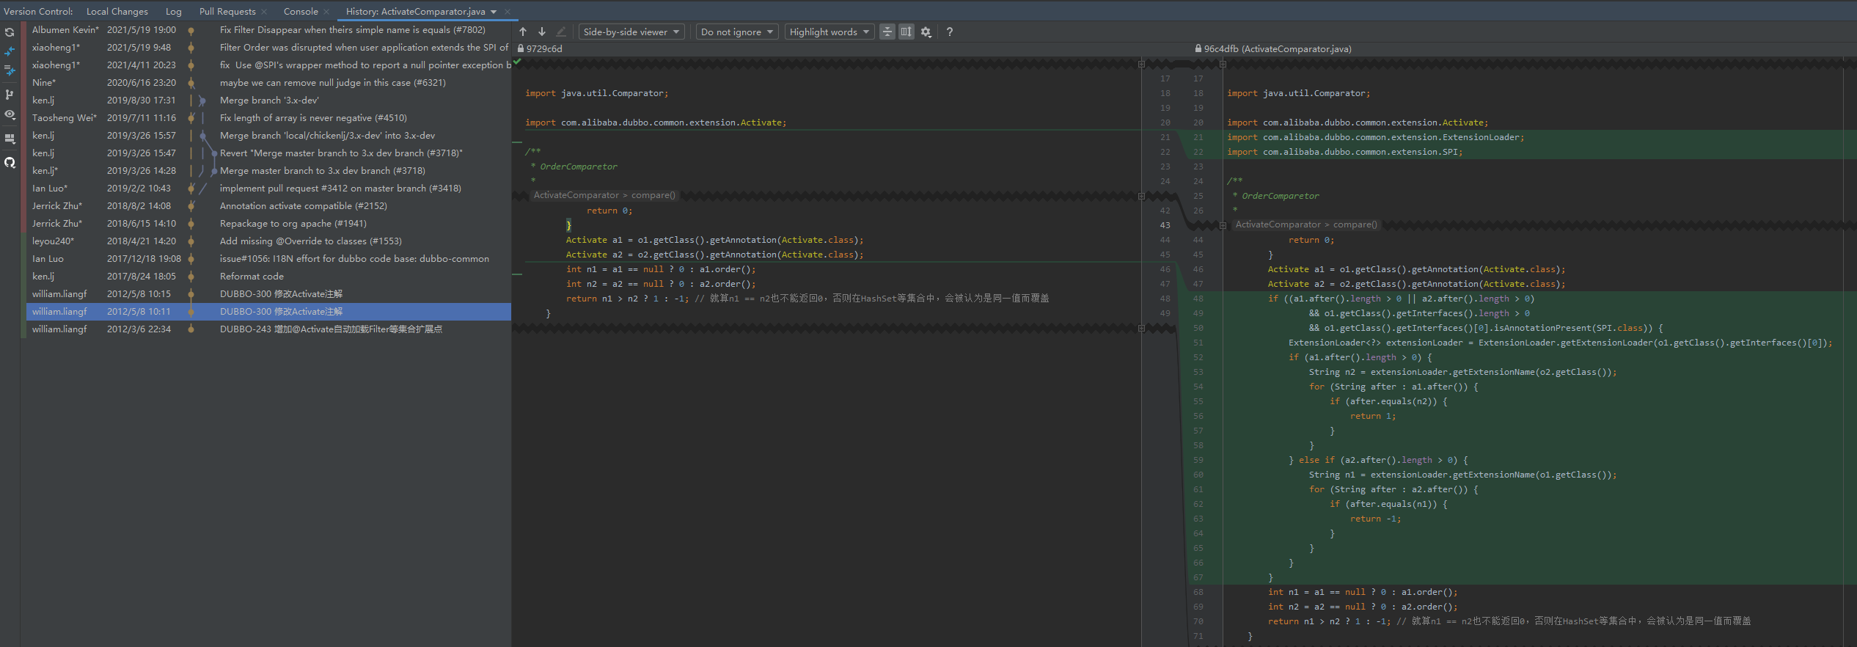Open the Highlight words dropdown
Screen dimensions: 1857x647
pyautogui.click(x=829, y=32)
